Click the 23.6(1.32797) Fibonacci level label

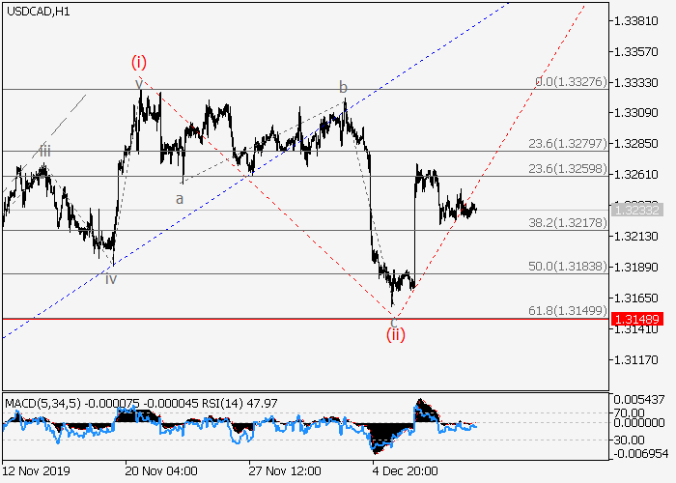coord(567,144)
